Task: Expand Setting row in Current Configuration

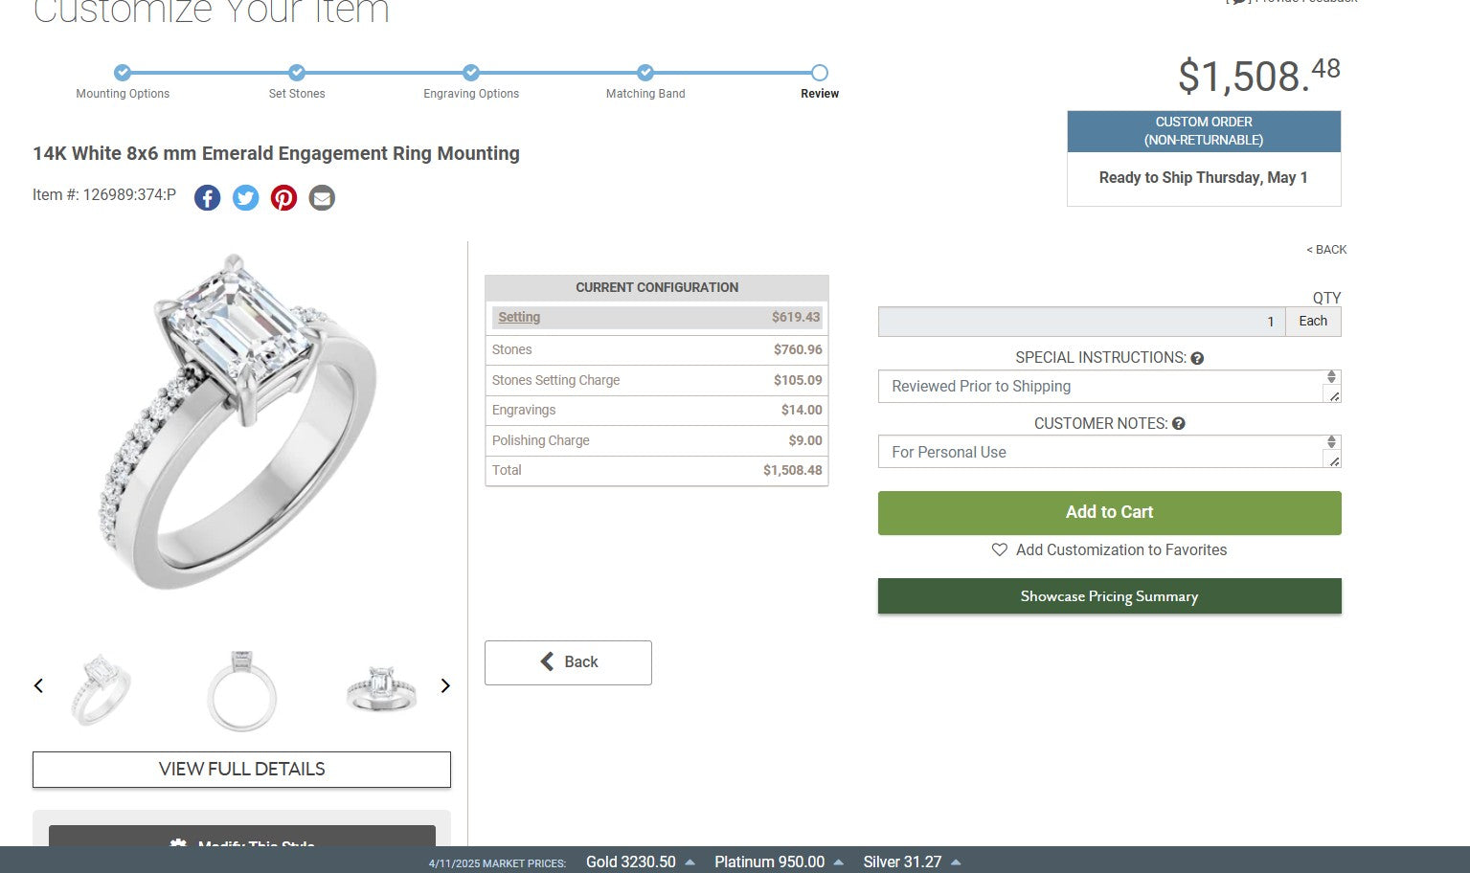Action: coord(519,317)
